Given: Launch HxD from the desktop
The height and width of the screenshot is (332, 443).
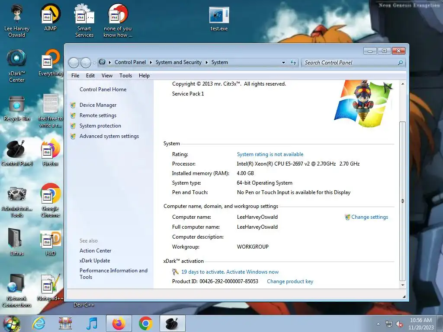Looking at the screenshot, I should (50, 243).
